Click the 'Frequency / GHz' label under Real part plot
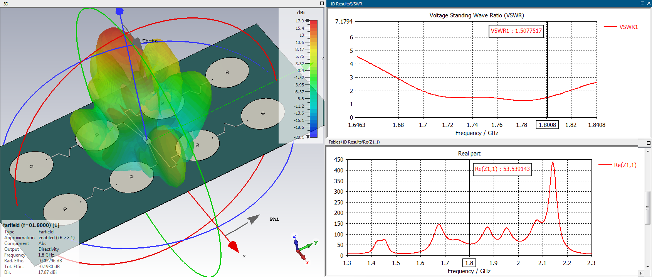 (469, 271)
